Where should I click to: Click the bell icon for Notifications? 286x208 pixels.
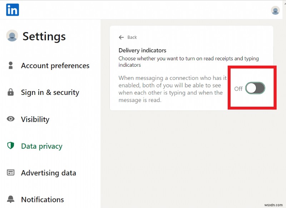coord(11,199)
